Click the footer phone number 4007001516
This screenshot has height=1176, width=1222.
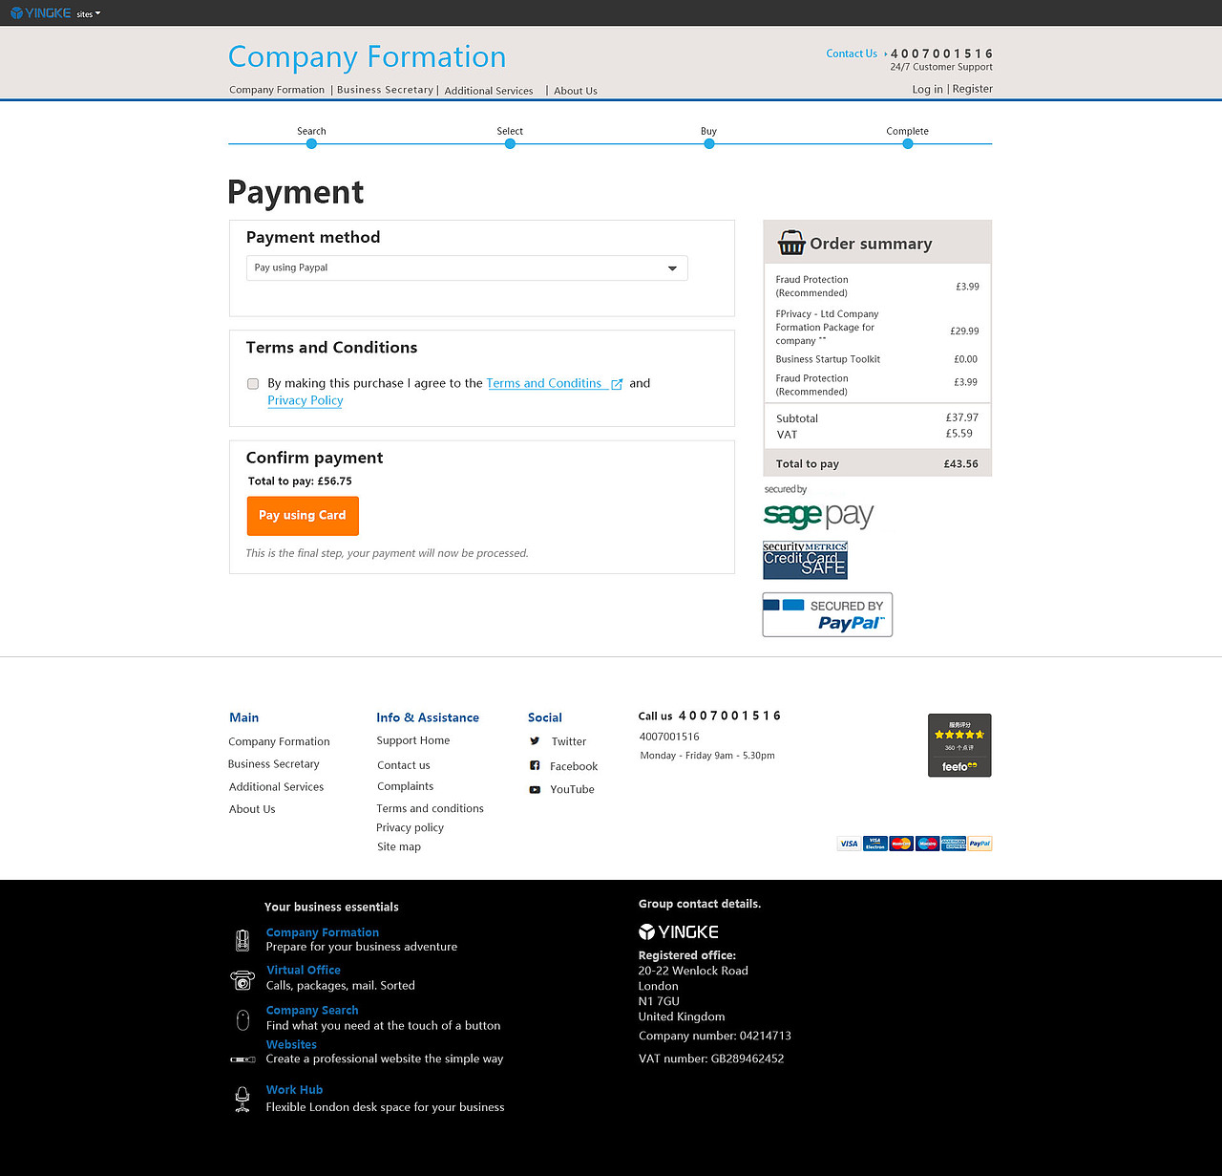click(669, 737)
